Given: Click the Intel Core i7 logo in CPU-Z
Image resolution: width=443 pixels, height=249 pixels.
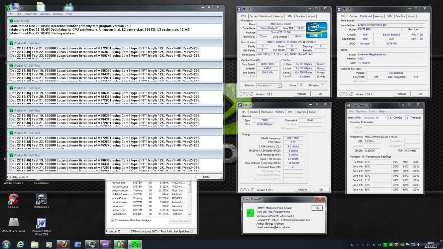Looking at the screenshot, I should click(x=317, y=30).
